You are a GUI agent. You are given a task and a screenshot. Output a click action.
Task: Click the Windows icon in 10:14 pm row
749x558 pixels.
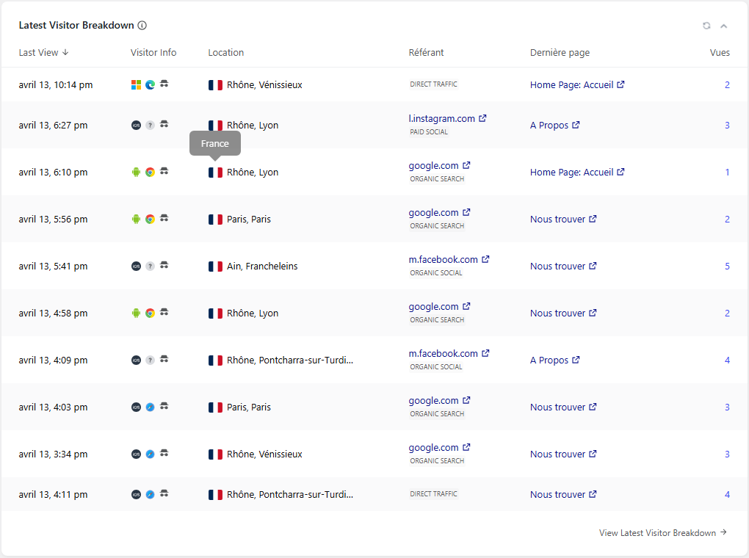136,85
